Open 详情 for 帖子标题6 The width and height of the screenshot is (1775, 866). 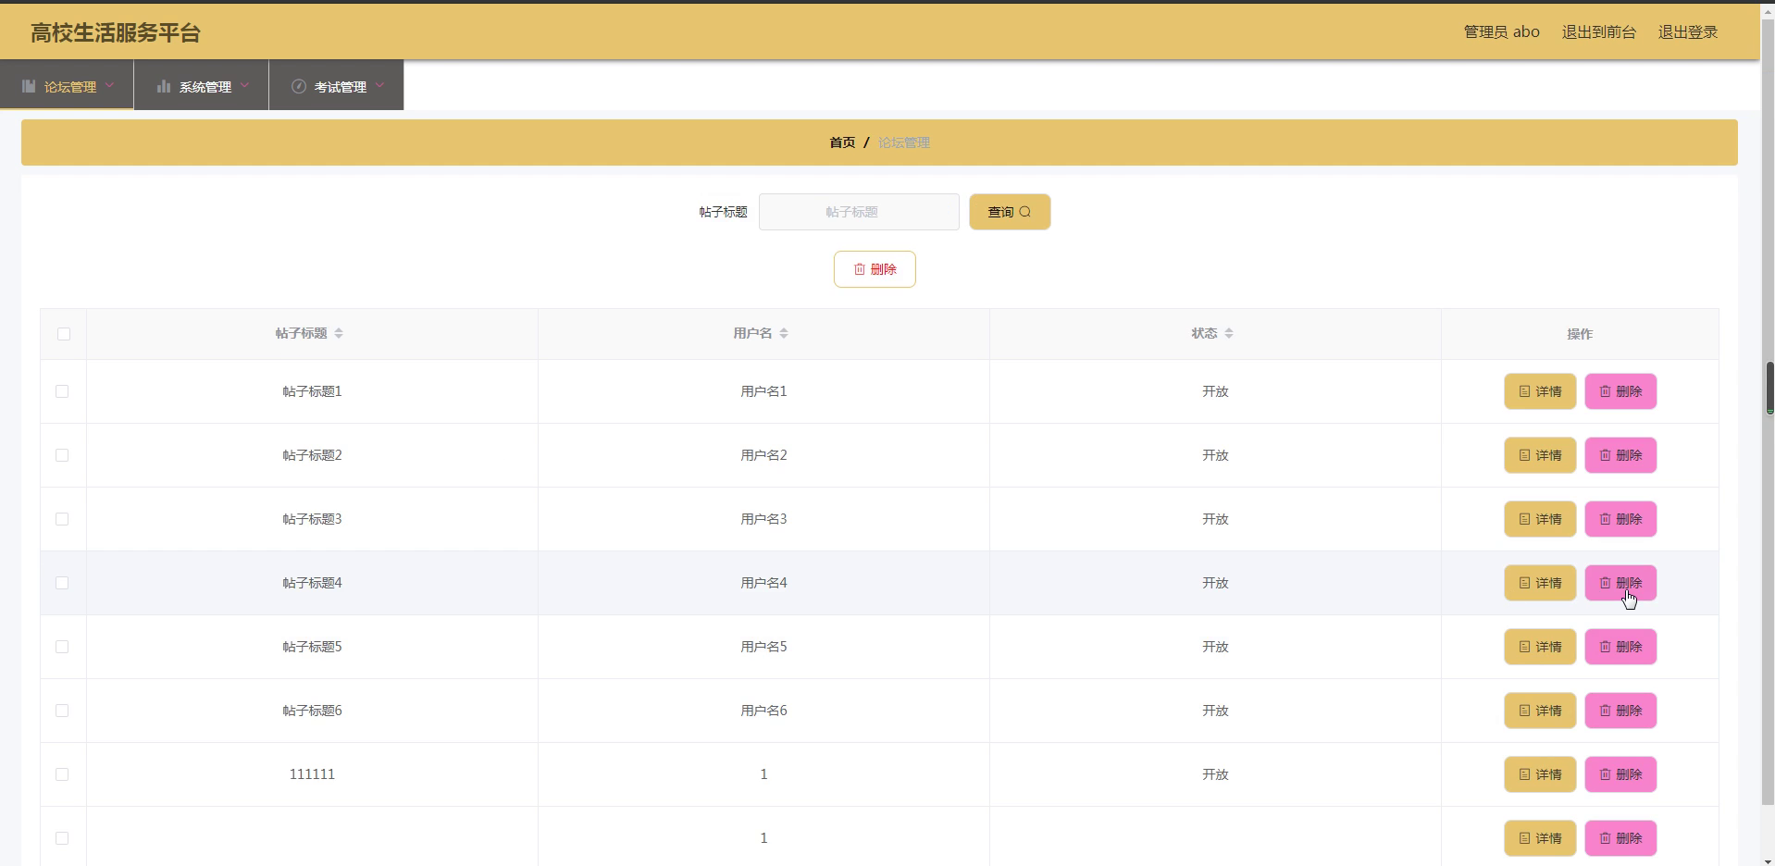point(1540,711)
